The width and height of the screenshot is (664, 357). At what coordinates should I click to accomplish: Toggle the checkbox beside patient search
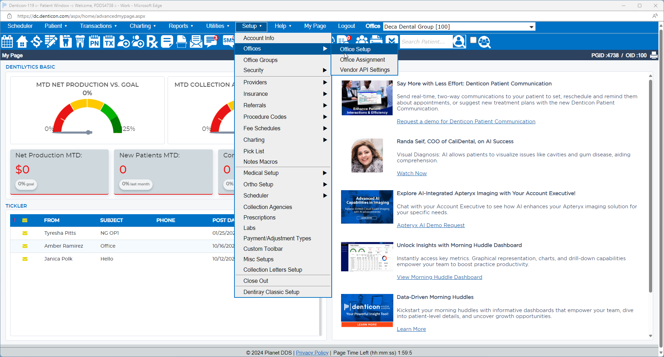coord(473,40)
